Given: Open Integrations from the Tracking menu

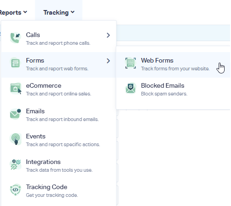Looking at the screenshot, I should coord(58,166).
